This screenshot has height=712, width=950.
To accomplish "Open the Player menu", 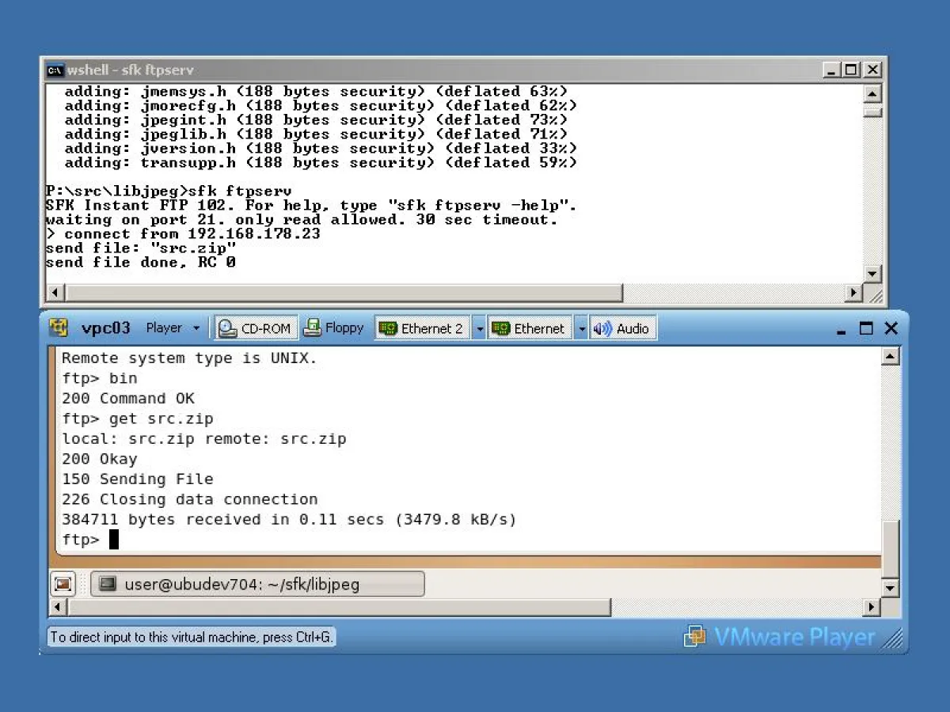I will point(172,328).
